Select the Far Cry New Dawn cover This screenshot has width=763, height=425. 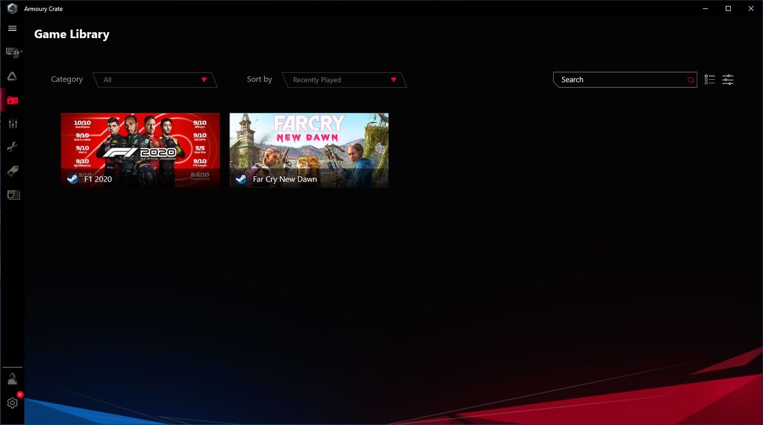pyautogui.click(x=309, y=150)
